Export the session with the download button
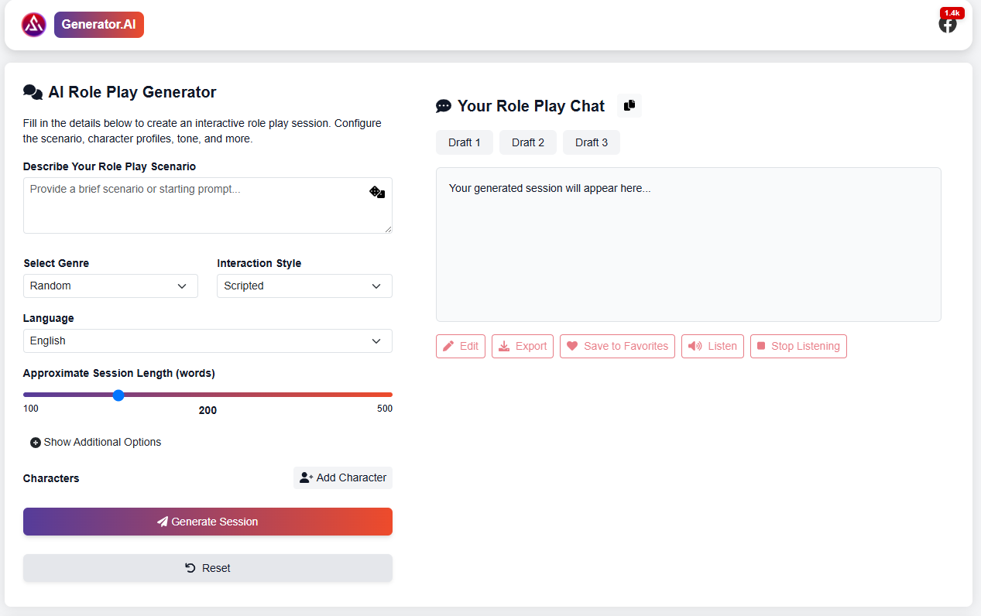Screen dimensions: 981x616 pyautogui.click(x=523, y=346)
